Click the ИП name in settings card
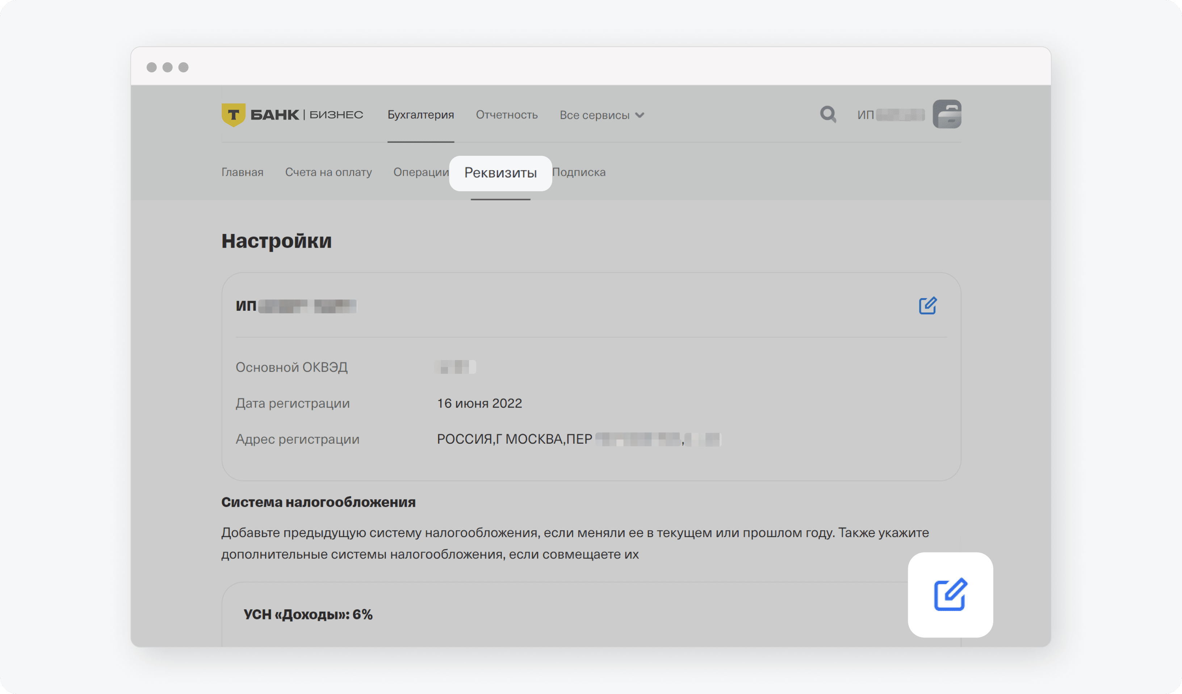This screenshot has height=694, width=1182. (x=296, y=306)
